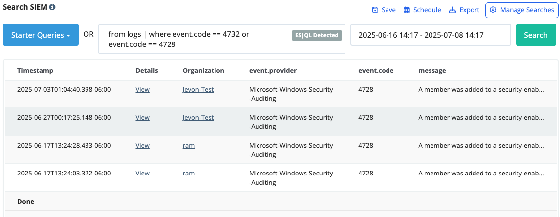Screen dimensions: 560x217
Task: Click the Save floppy disk icon
Action: [375, 10]
